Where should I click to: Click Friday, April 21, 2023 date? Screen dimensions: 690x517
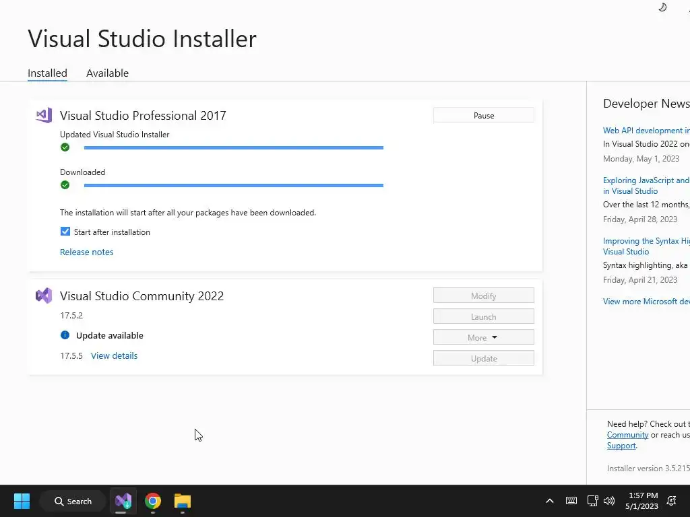[640, 280]
